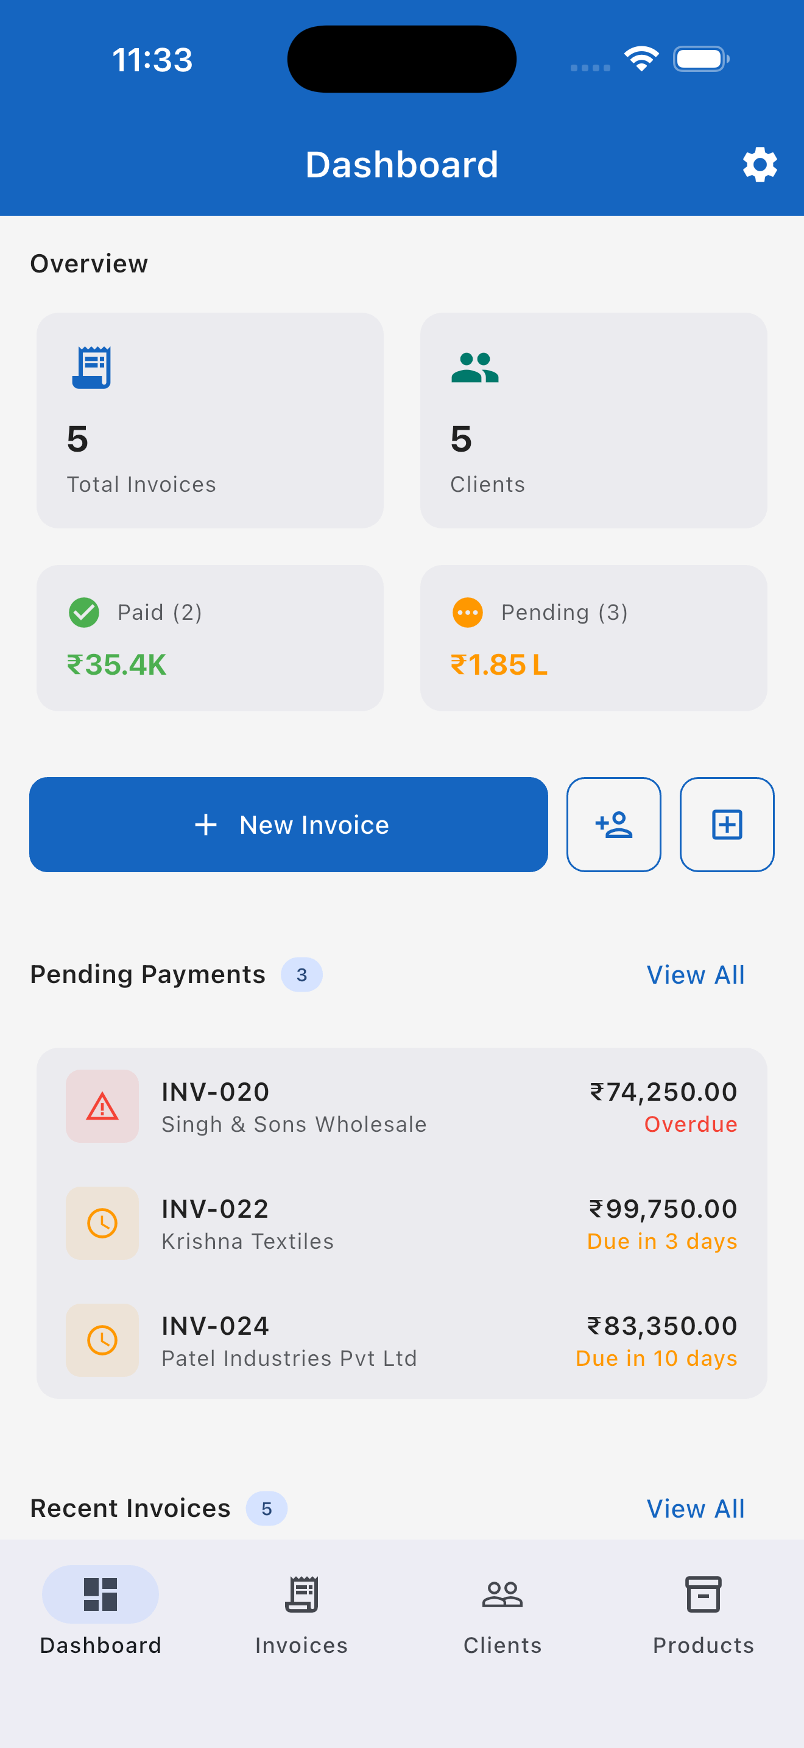Image resolution: width=804 pixels, height=1748 pixels.
Task: Tap the red overdue warning icon for INV-020
Action: (102, 1106)
